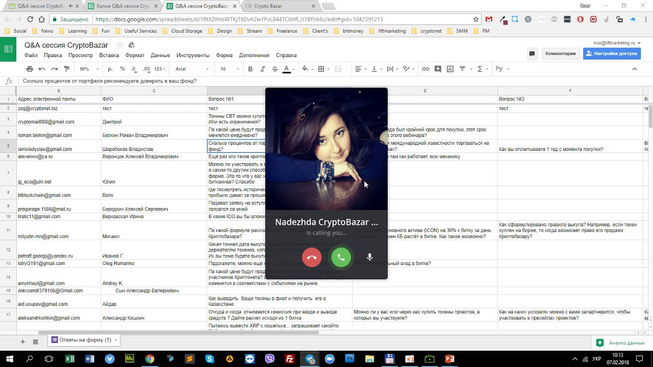Open the Arial font dropdown
Screen dimensions: 653x367
[192, 69]
